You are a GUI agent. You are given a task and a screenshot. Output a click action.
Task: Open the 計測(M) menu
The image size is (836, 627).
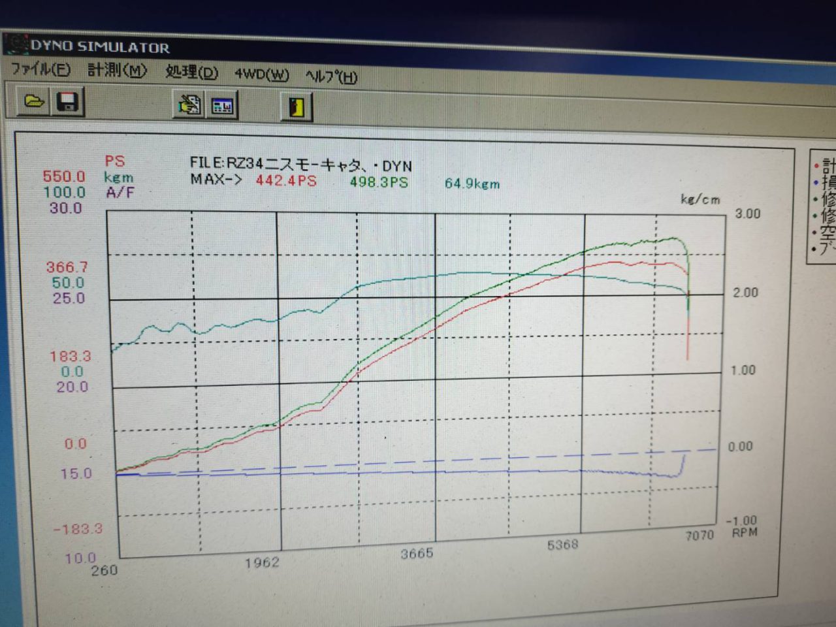pyautogui.click(x=118, y=71)
